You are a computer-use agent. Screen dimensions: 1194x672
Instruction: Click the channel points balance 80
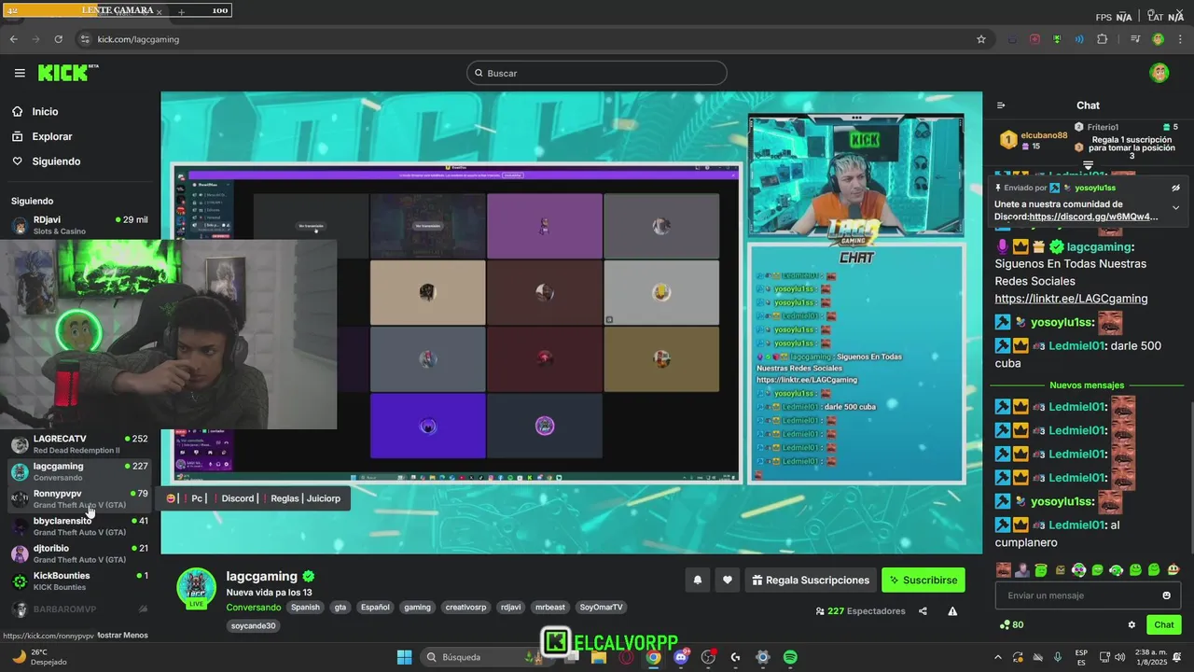[x=1011, y=625]
